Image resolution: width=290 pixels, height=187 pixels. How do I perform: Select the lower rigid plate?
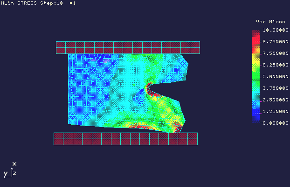tap(125, 139)
